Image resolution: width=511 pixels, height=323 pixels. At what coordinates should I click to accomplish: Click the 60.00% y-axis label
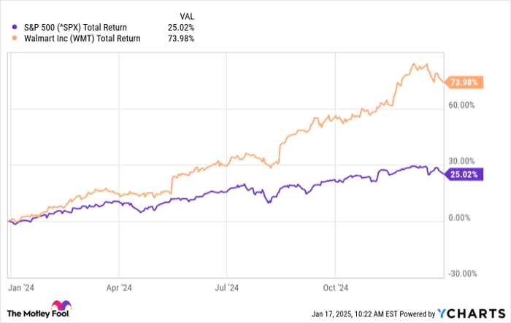point(461,104)
